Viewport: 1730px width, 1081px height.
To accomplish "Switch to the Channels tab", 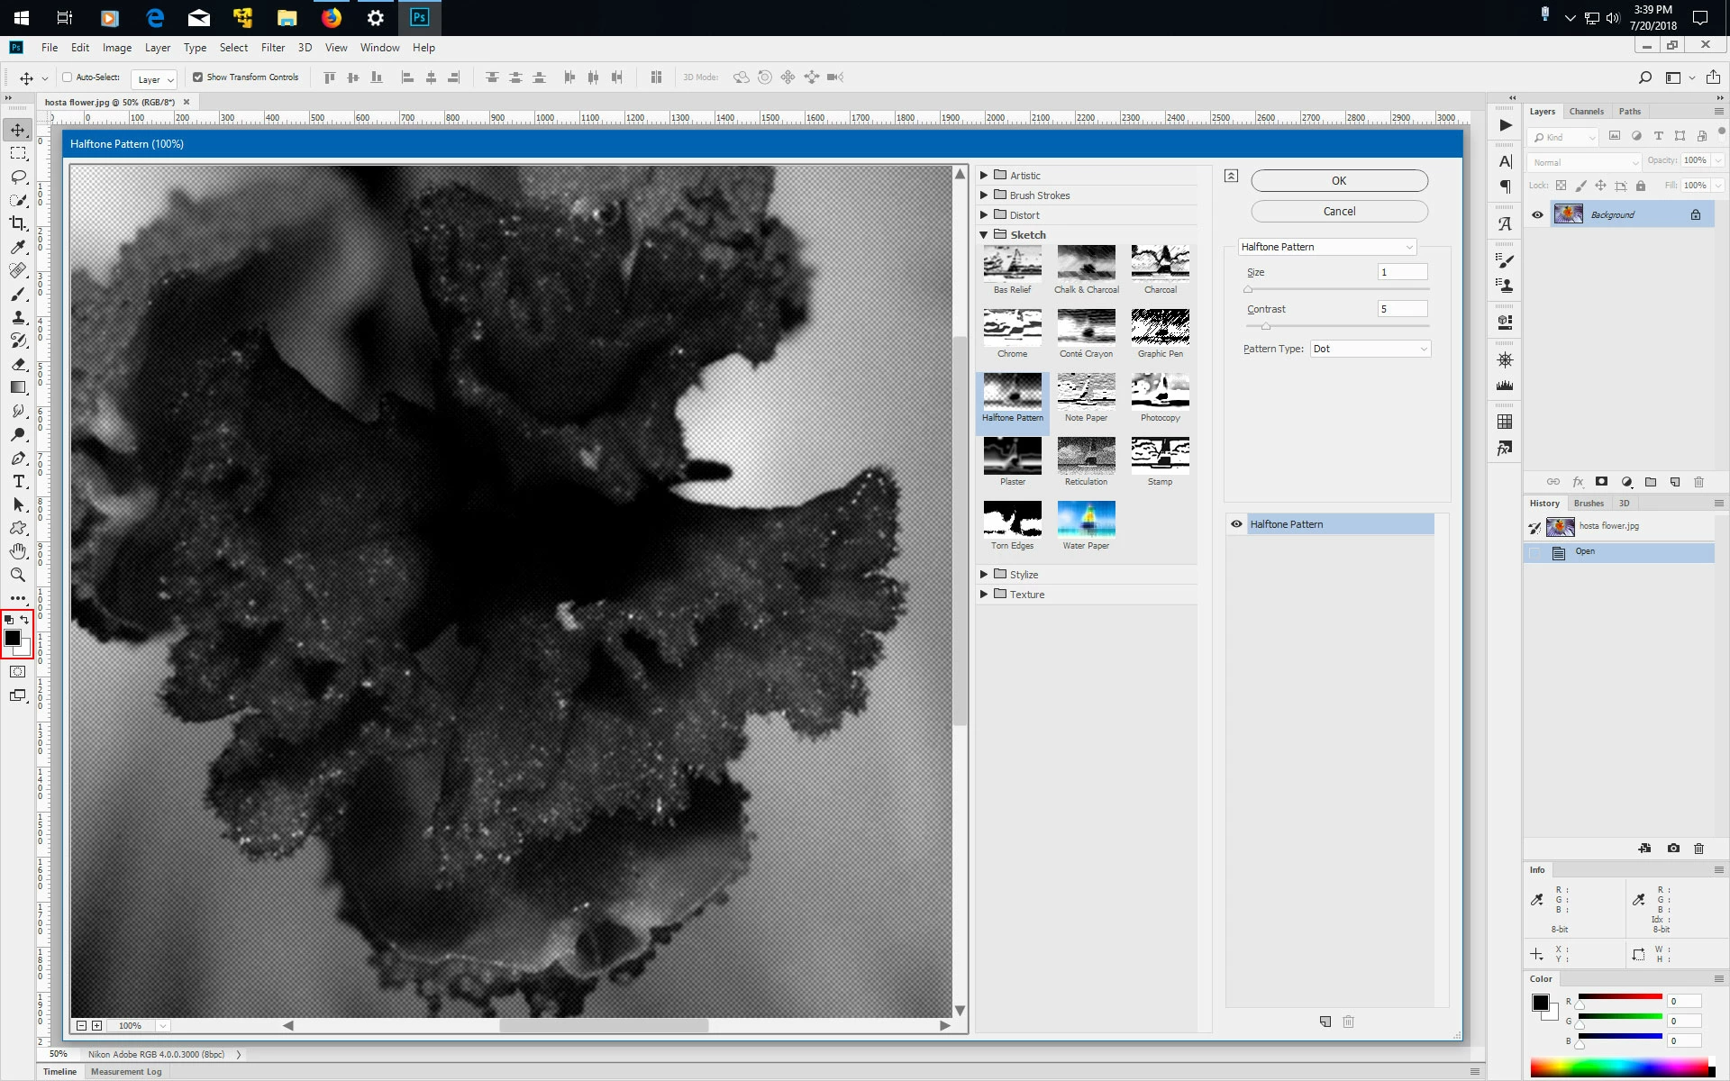I will tap(1586, 112).
